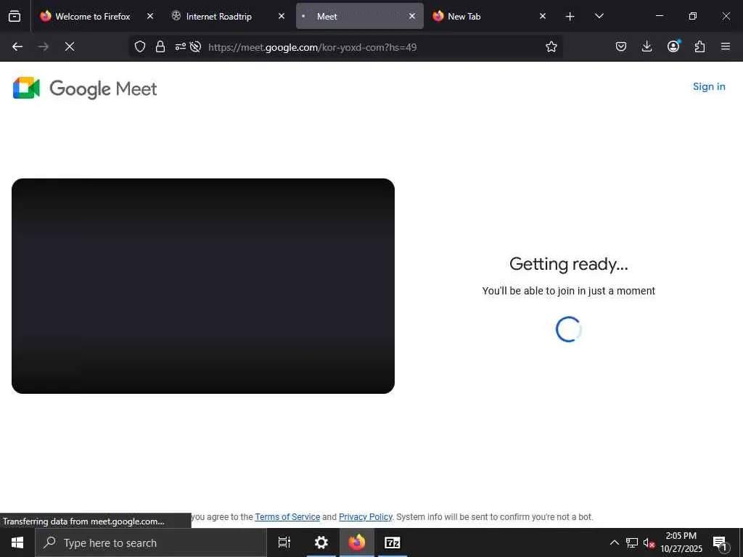Open the notification center

pos(720,543)
